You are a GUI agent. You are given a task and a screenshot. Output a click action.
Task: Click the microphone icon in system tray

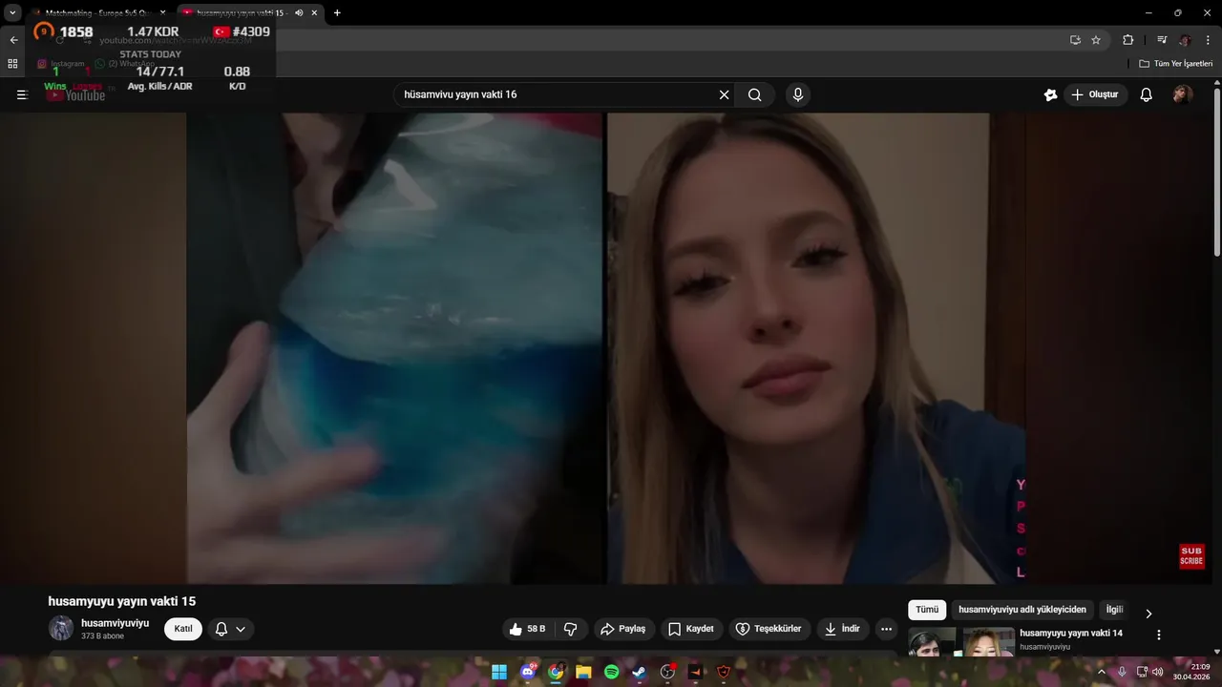click(1122, 672)
